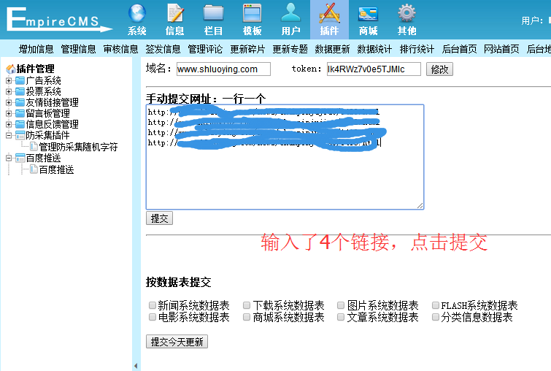Open 数据更新 menu item

point(333,49)
